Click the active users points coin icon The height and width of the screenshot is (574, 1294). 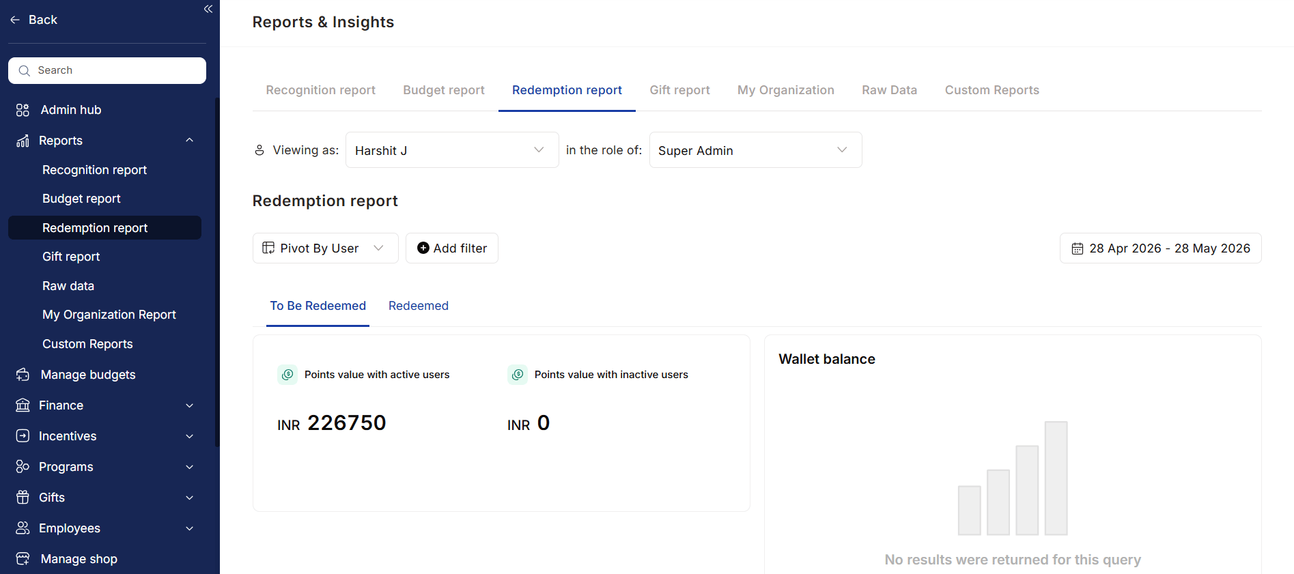tap(287, 375)
